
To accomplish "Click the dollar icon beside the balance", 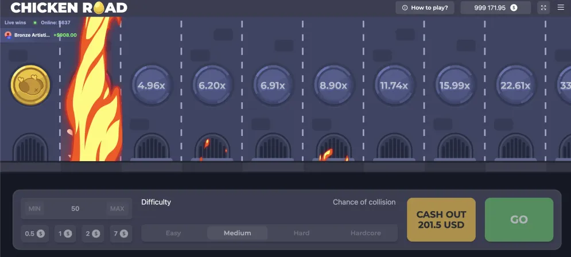I will (x=514, y=7).
